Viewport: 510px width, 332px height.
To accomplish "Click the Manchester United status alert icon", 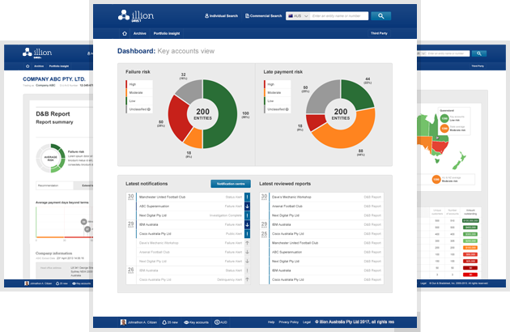I will pos(247,196).
